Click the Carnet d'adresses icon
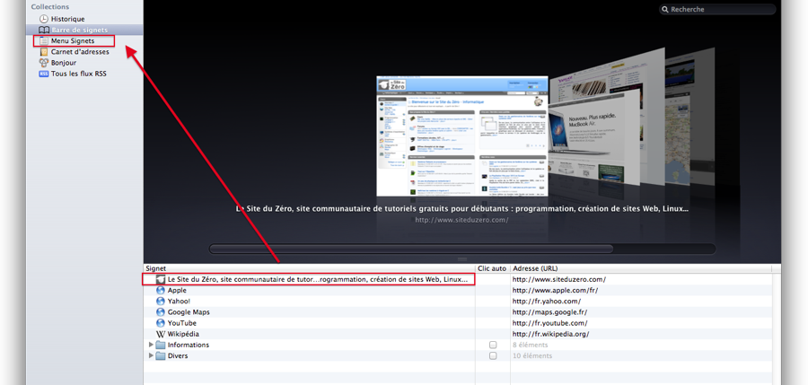This screenshot has height=385, width=808. [44, 52]
